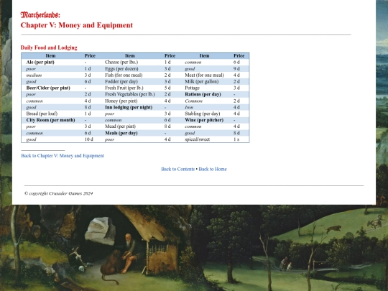Select the 1 d price beside Cheese
Viewport: 388px width, 291px height.
coord(167,62)
